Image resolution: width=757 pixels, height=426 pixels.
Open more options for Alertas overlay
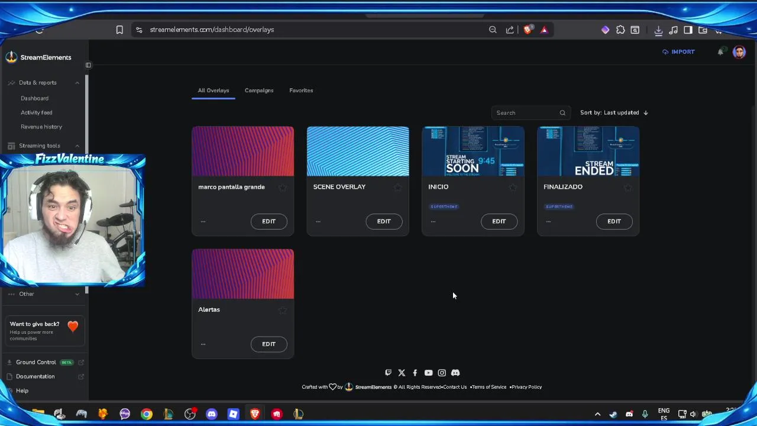tap(203, 344)
